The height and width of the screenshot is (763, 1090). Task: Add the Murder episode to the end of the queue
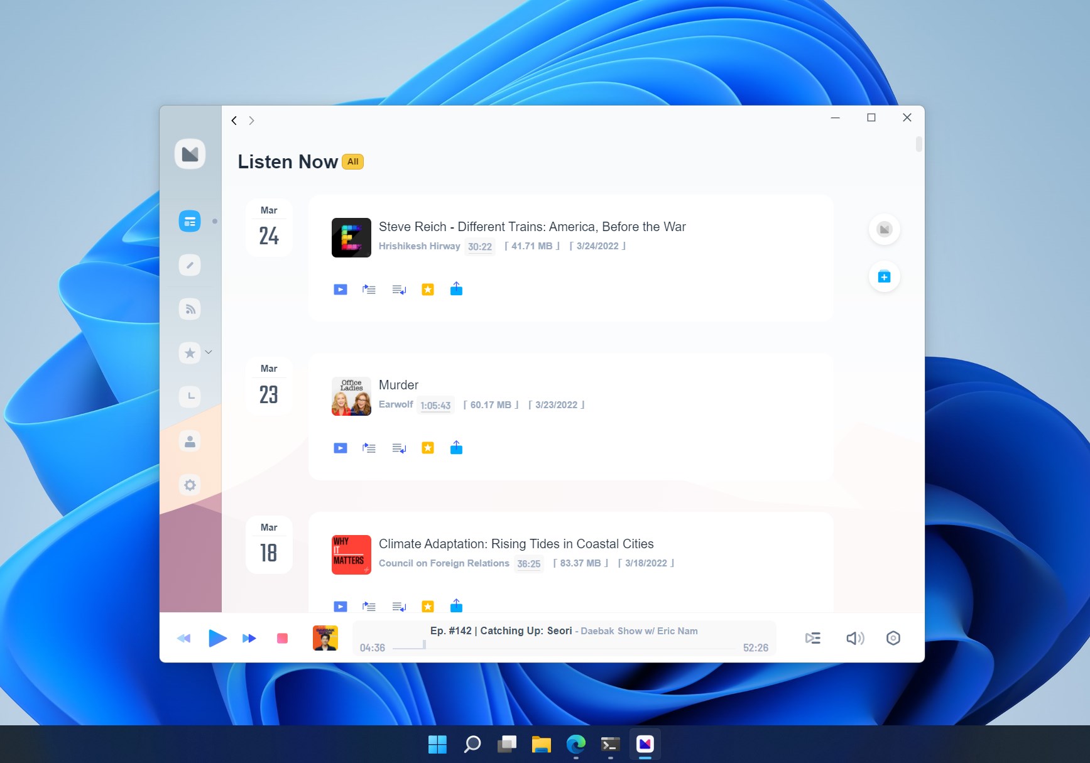[x=398, y=447]
